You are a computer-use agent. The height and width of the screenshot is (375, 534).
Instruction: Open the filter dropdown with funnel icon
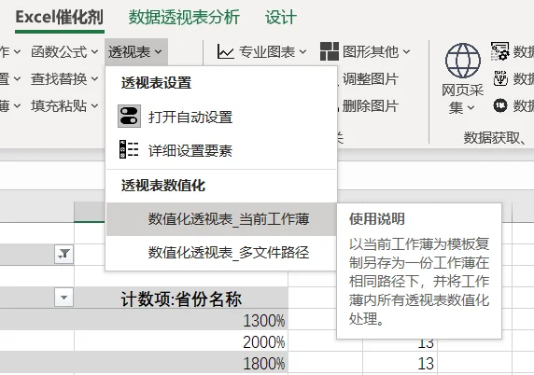tap(64, 254)
